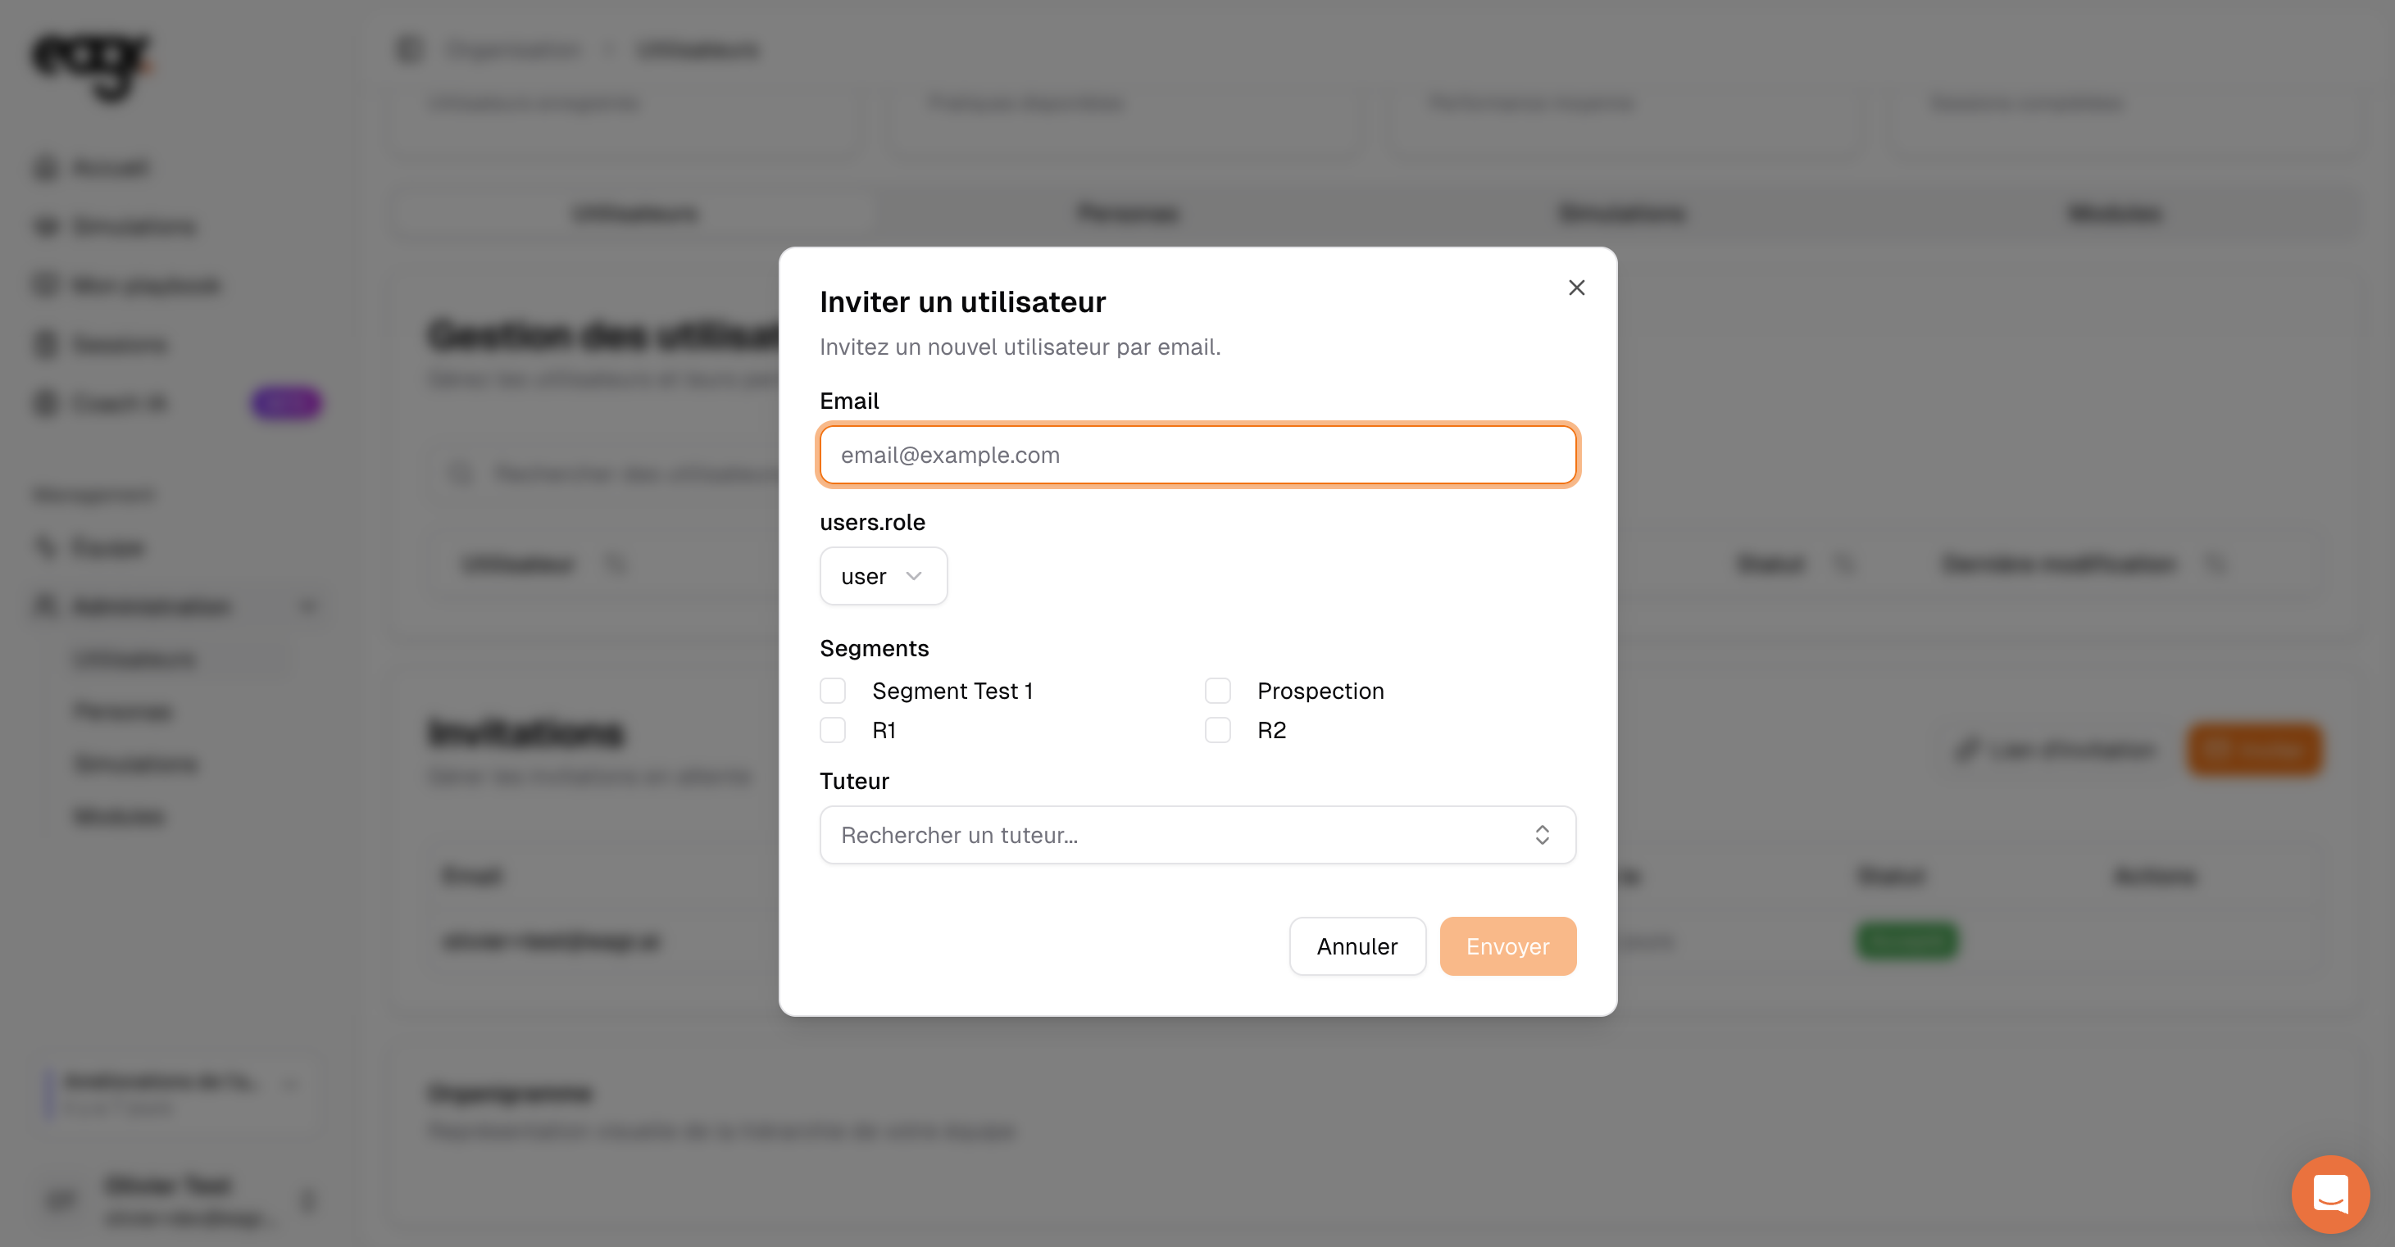The width and height of the screenshot is (2395, 1247).
Task: Focus the Email input field
Action: [1197, 455]
